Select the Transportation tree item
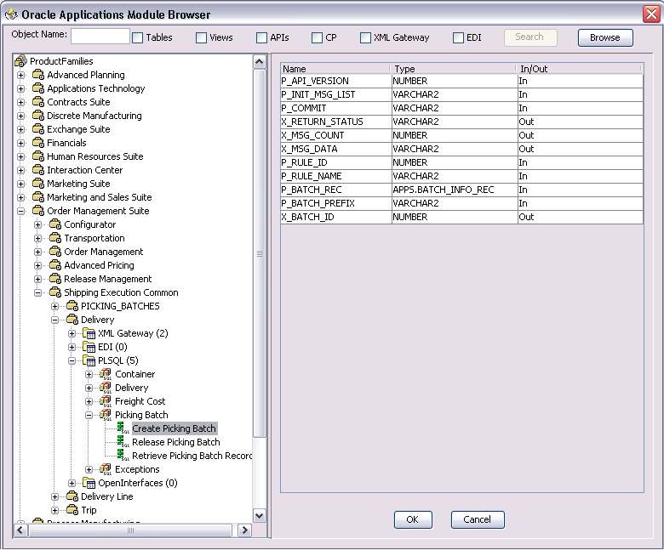Image resolution: width=664 pixels, height=550 pixels. coord(94,238)
